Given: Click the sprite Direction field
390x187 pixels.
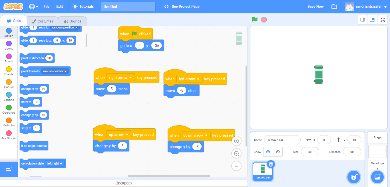Looking at the screenshot, I should 352,152.
